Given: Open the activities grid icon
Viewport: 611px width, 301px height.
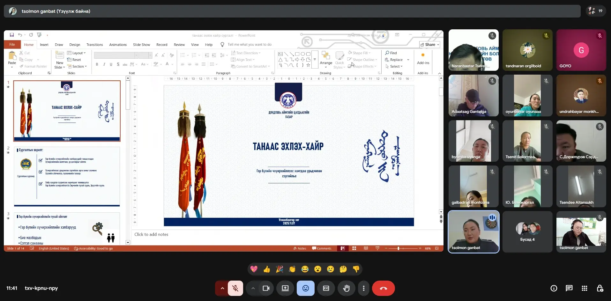Looking at the screenshot, I should coord(584,288).
